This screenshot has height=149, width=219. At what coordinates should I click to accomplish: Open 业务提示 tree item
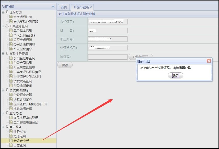pos(20,131)
